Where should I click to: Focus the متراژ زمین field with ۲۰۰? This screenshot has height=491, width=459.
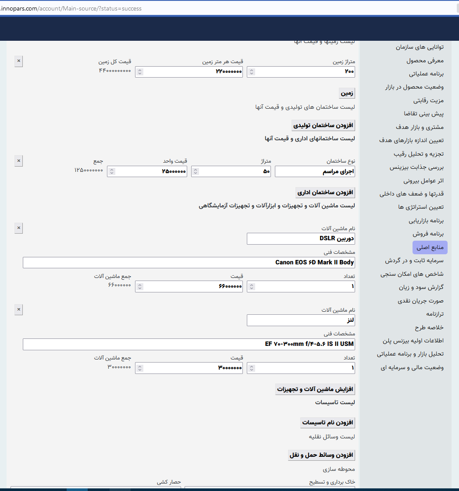tap(301, 72)
